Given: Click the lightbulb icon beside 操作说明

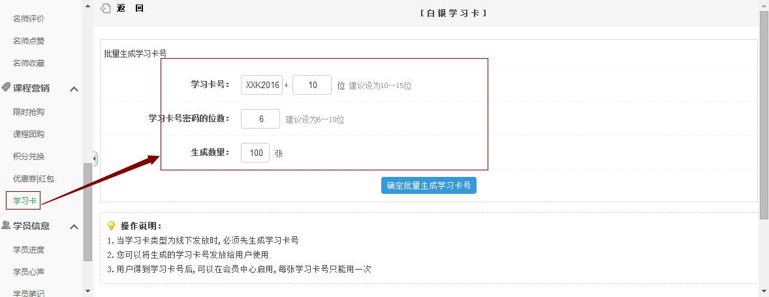Looking at the screenshot, I should pyautogui.click(x=111, y=226).
